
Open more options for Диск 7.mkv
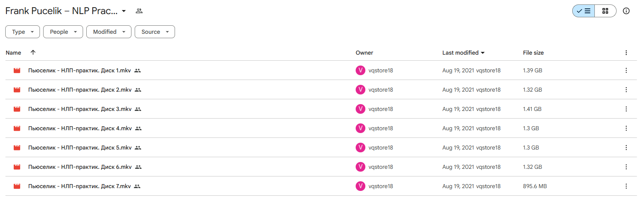(626, 186)
